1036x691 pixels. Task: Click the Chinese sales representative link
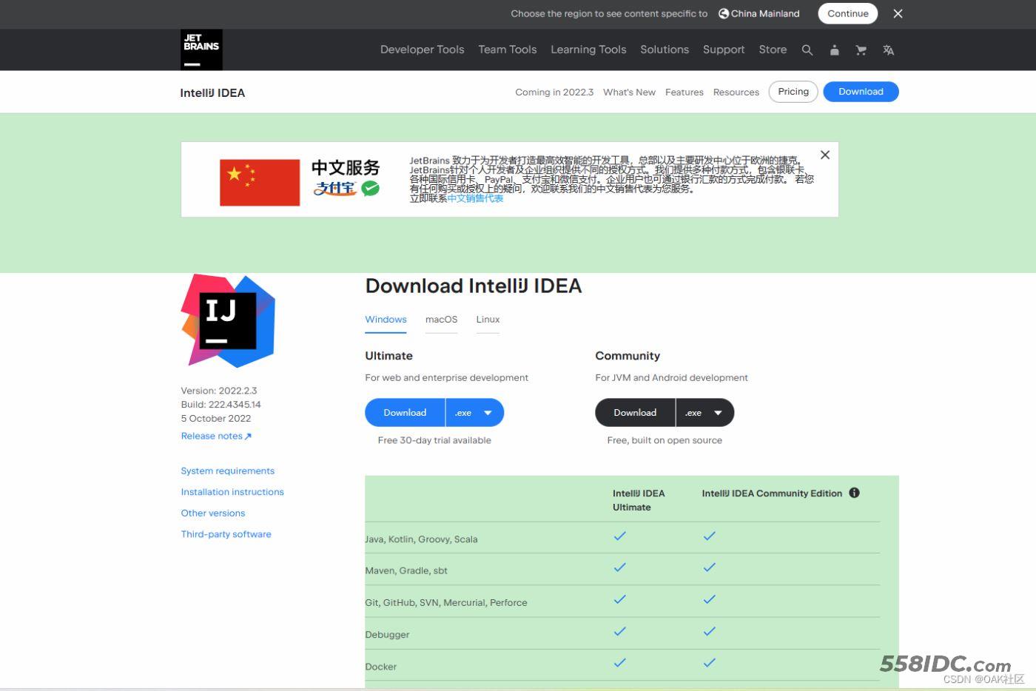(475, 198)
